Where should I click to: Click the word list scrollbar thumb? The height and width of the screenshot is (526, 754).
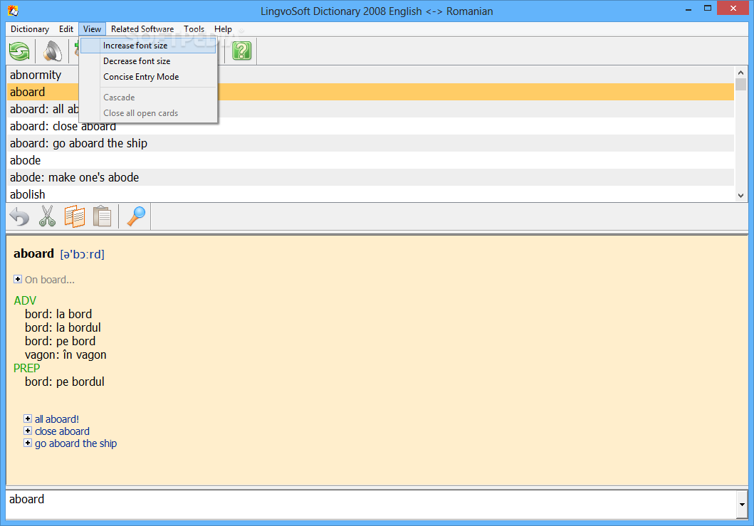740,85
